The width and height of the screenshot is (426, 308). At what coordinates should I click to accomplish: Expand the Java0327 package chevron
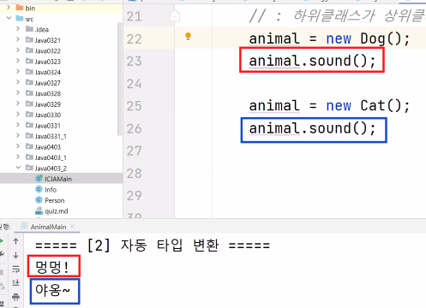click(18, 82)
